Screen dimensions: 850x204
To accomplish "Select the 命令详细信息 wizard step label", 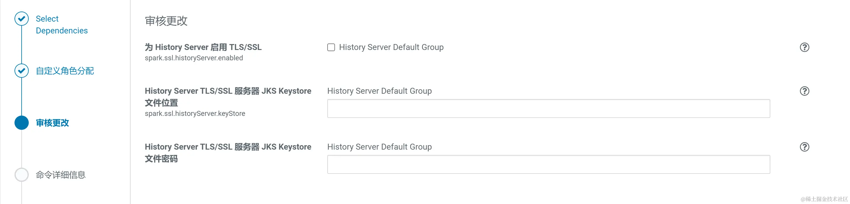I will 61,175.
